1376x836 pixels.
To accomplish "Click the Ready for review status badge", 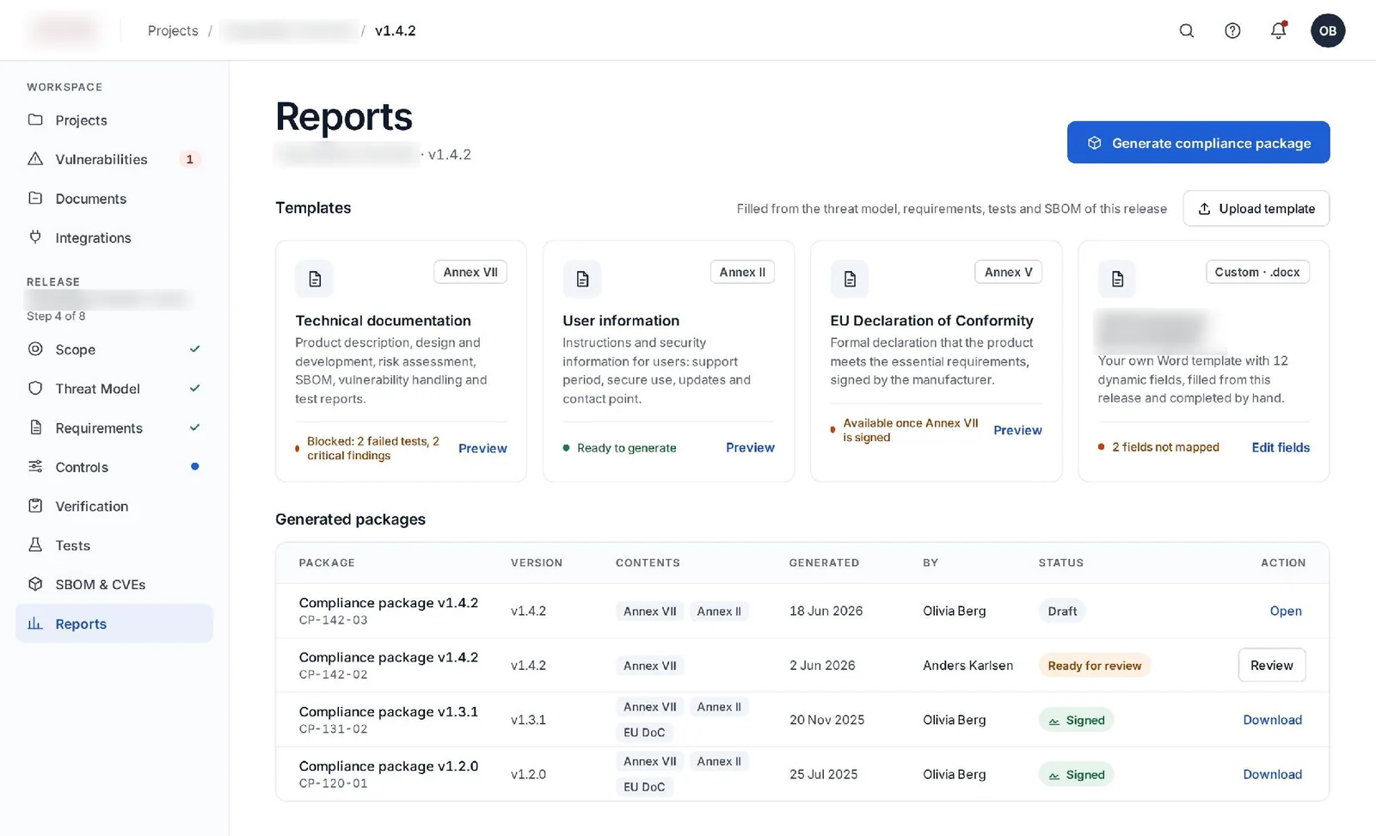I will click(1094, 666).
